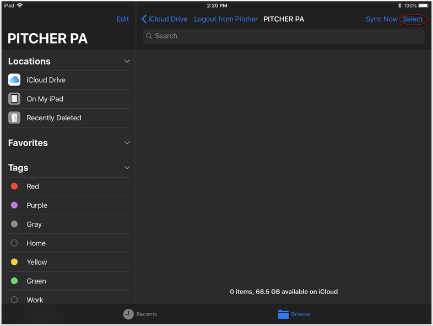The image size is (433, 326).
Task: Tap the On My iPad device icon
Action: click(x=14, y=99)
